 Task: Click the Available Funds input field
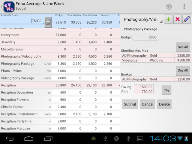(x=22, y=21)
